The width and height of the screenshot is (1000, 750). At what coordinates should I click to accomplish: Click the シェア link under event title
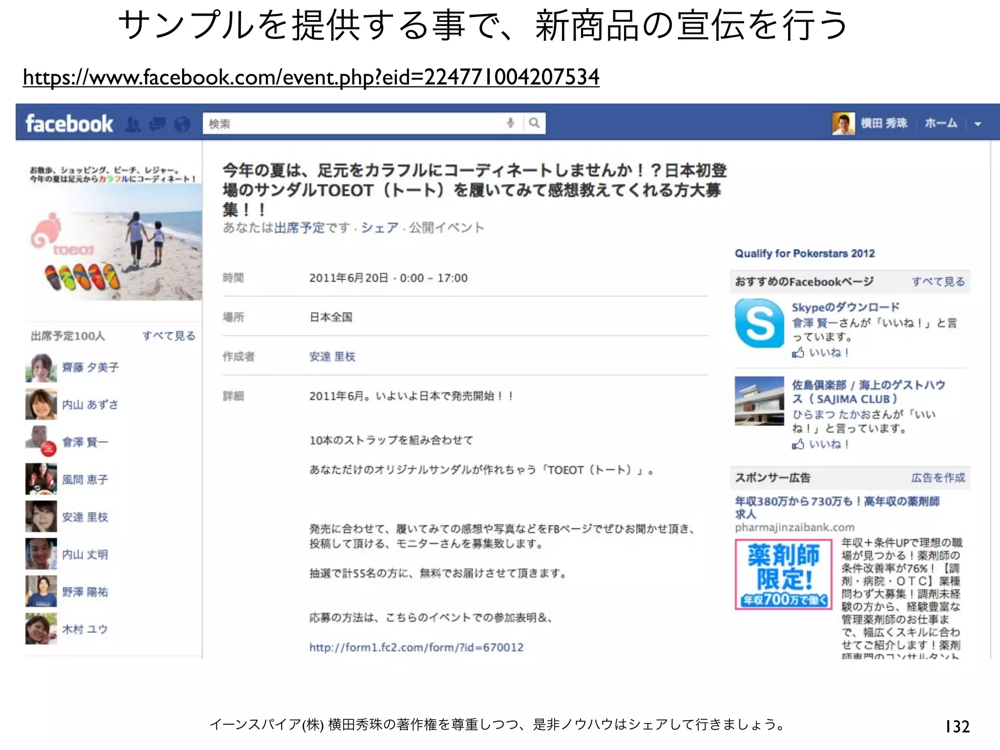(x=379, y=228)
